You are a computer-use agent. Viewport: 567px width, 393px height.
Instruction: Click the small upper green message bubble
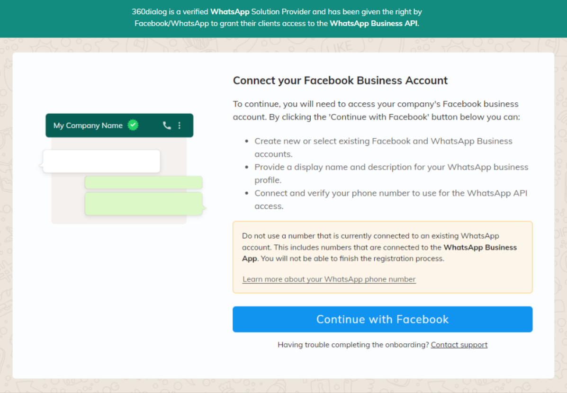pyautogui.click(x=144, y=183)
